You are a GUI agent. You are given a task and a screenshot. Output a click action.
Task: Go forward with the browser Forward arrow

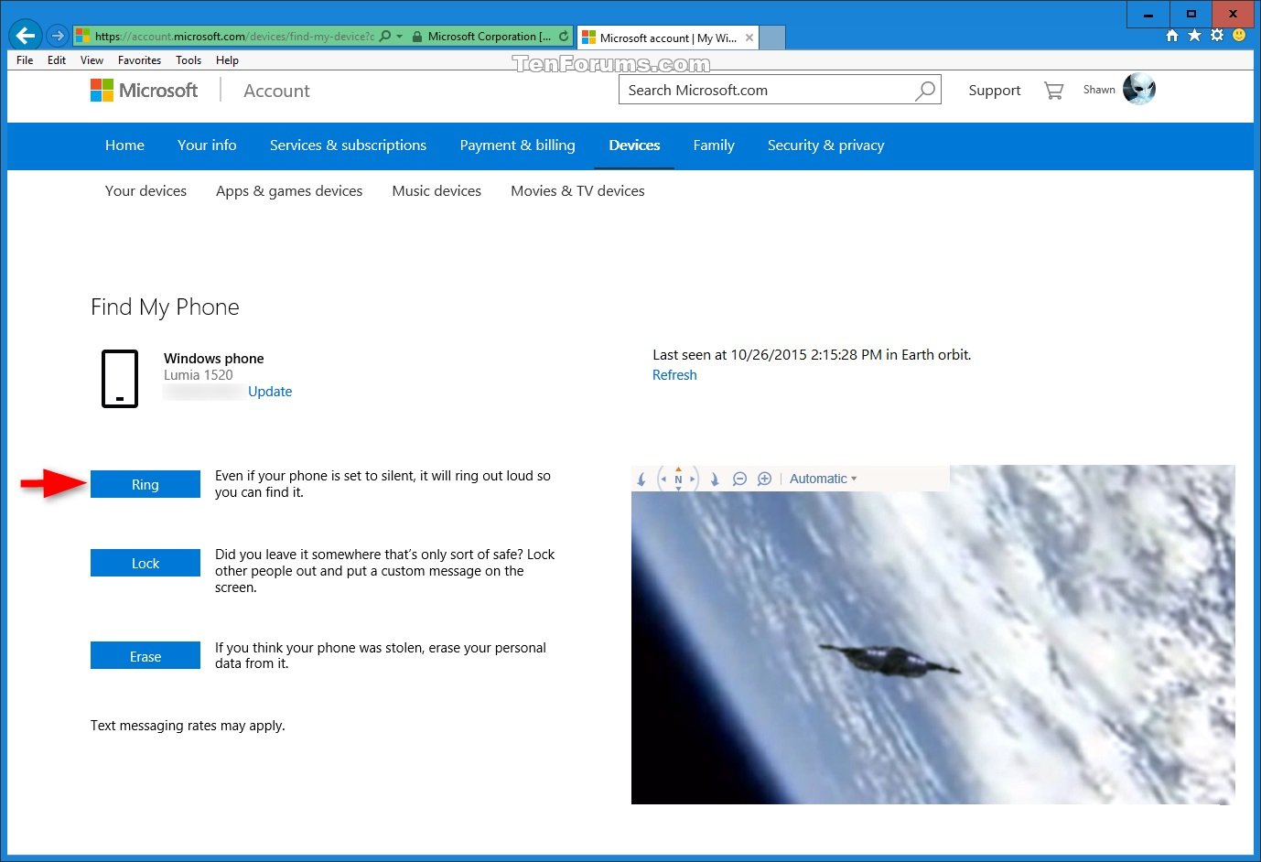coord(58,36)
